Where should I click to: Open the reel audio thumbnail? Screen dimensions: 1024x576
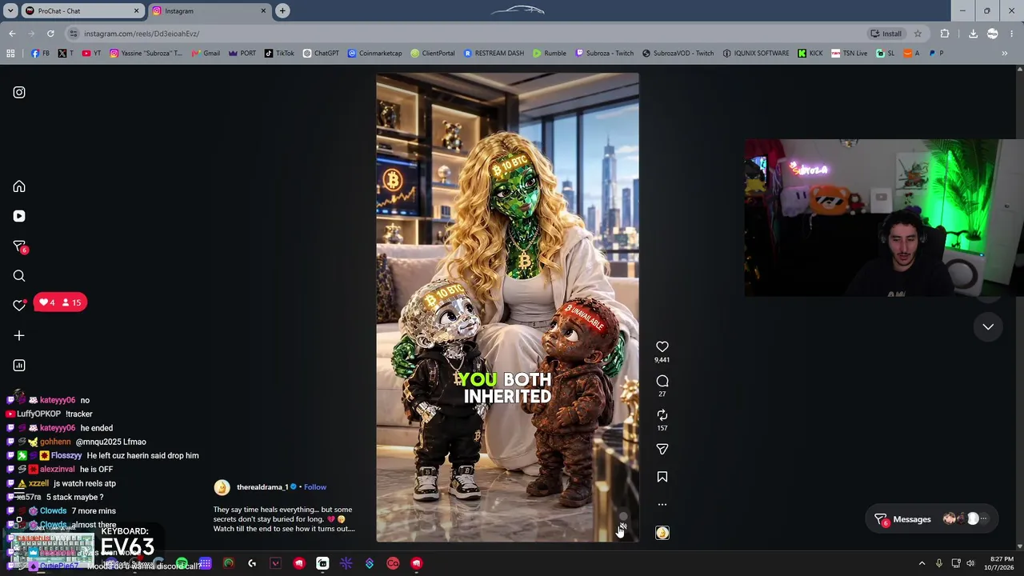[x=662, y=533]
